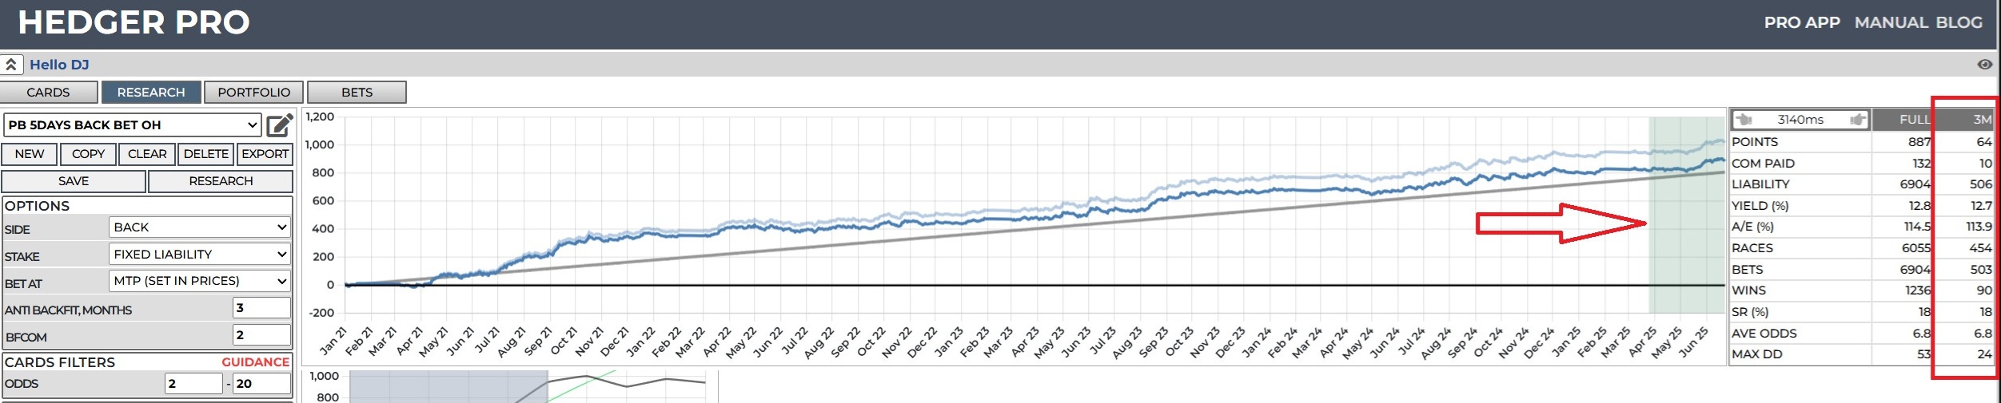
Task: Open the STAKE dropdown showing FIXED LIABILITY
Action: click(199, 255)
